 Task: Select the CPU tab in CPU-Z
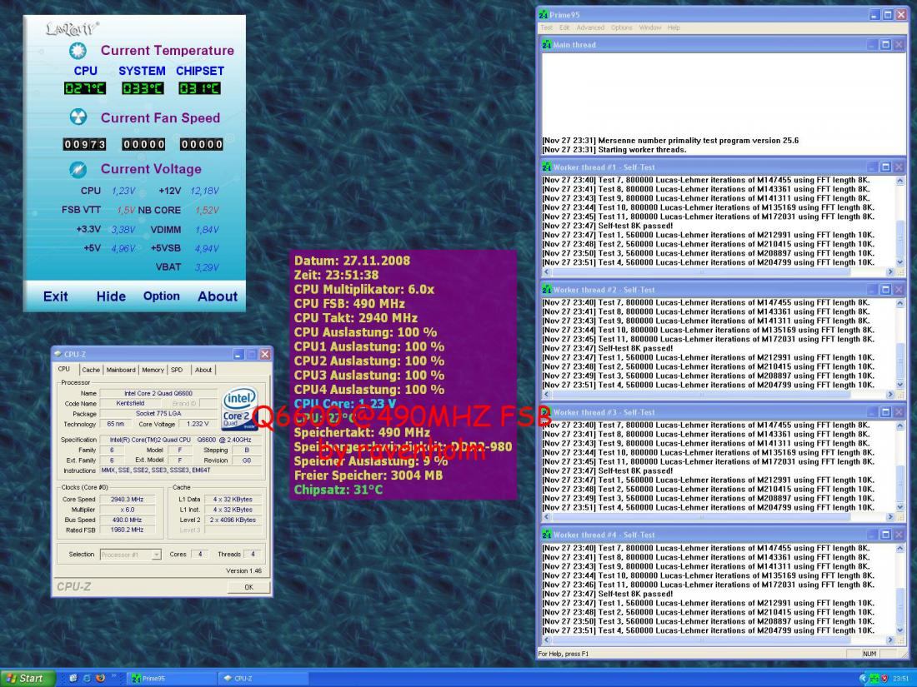pos(64,369)
